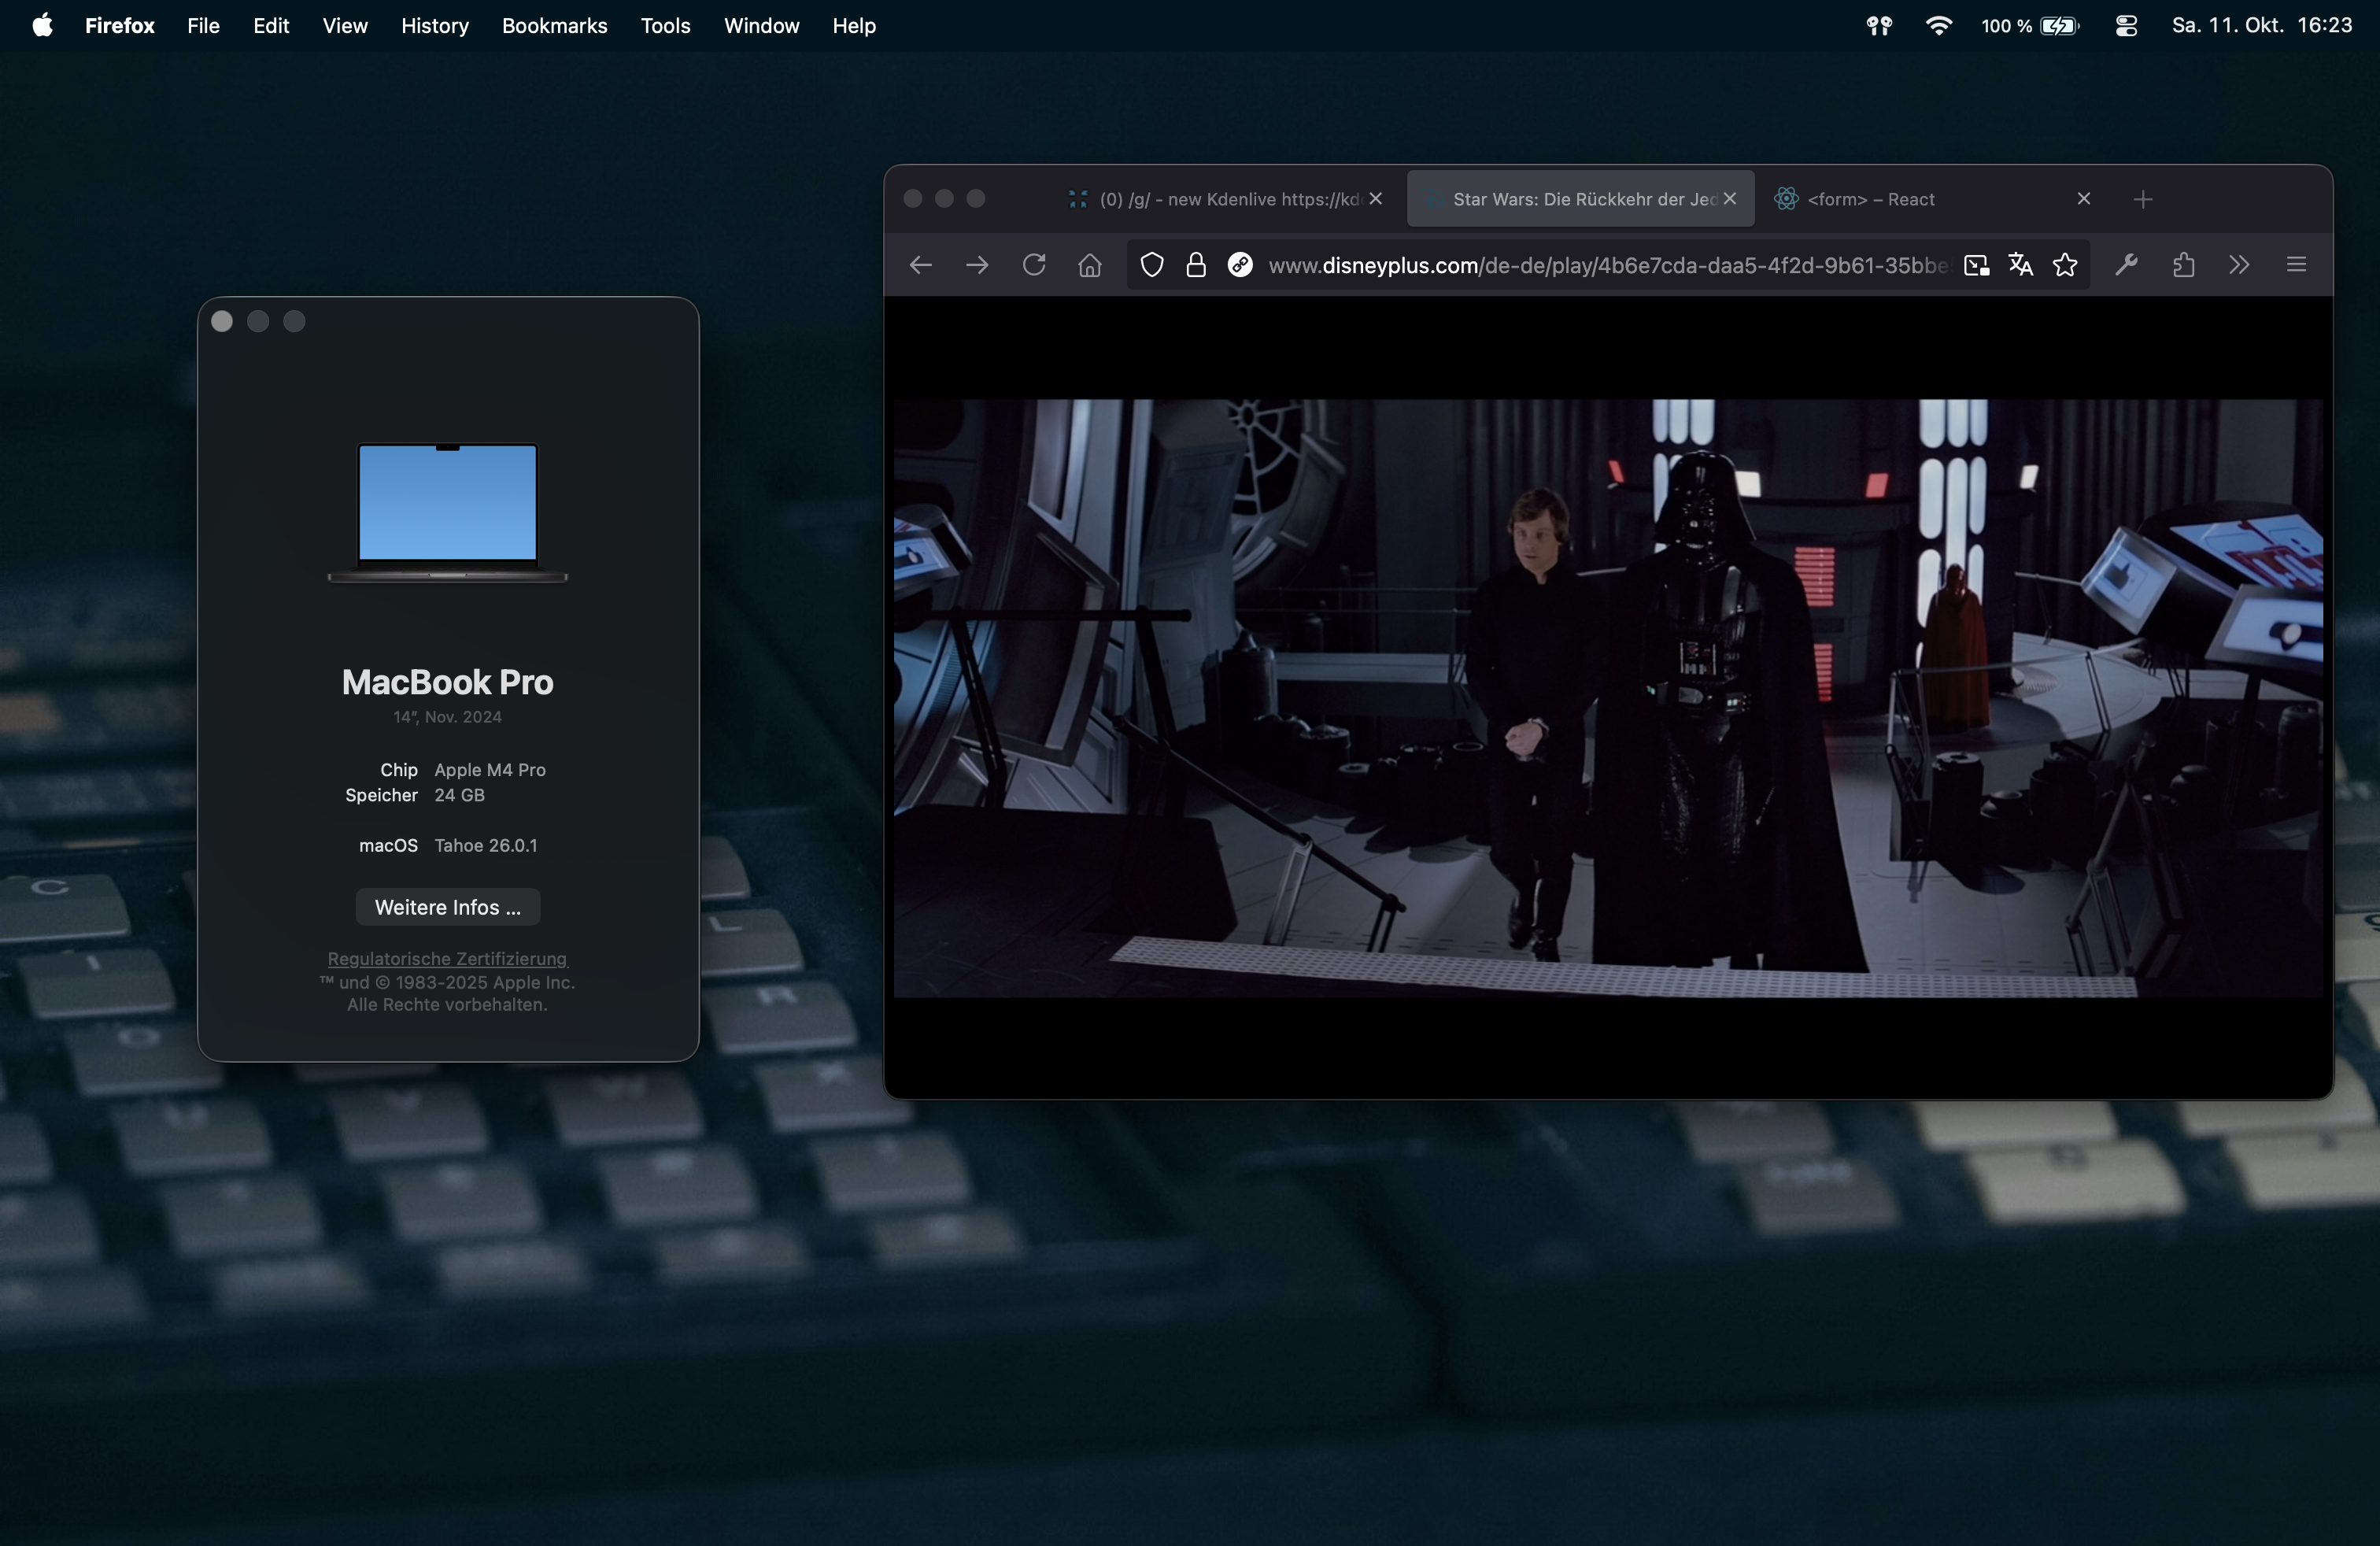Click the disneyplus.com URL address field
Screen dimensions: 2380x1546
click(x=1600, y=265)
